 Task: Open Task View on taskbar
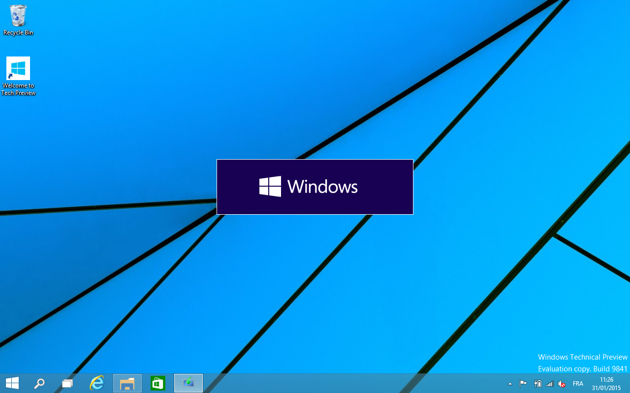click(x=67, y=383)
